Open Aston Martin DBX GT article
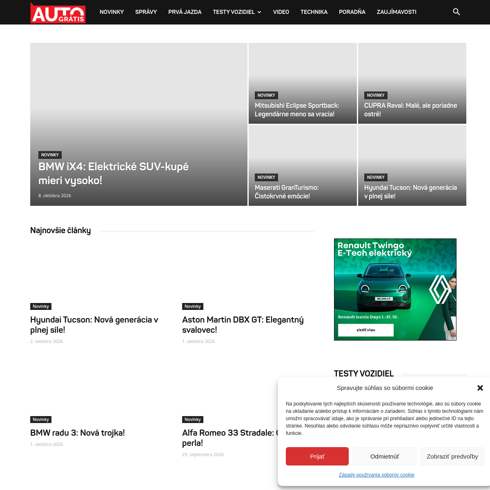 coord(243,325)
